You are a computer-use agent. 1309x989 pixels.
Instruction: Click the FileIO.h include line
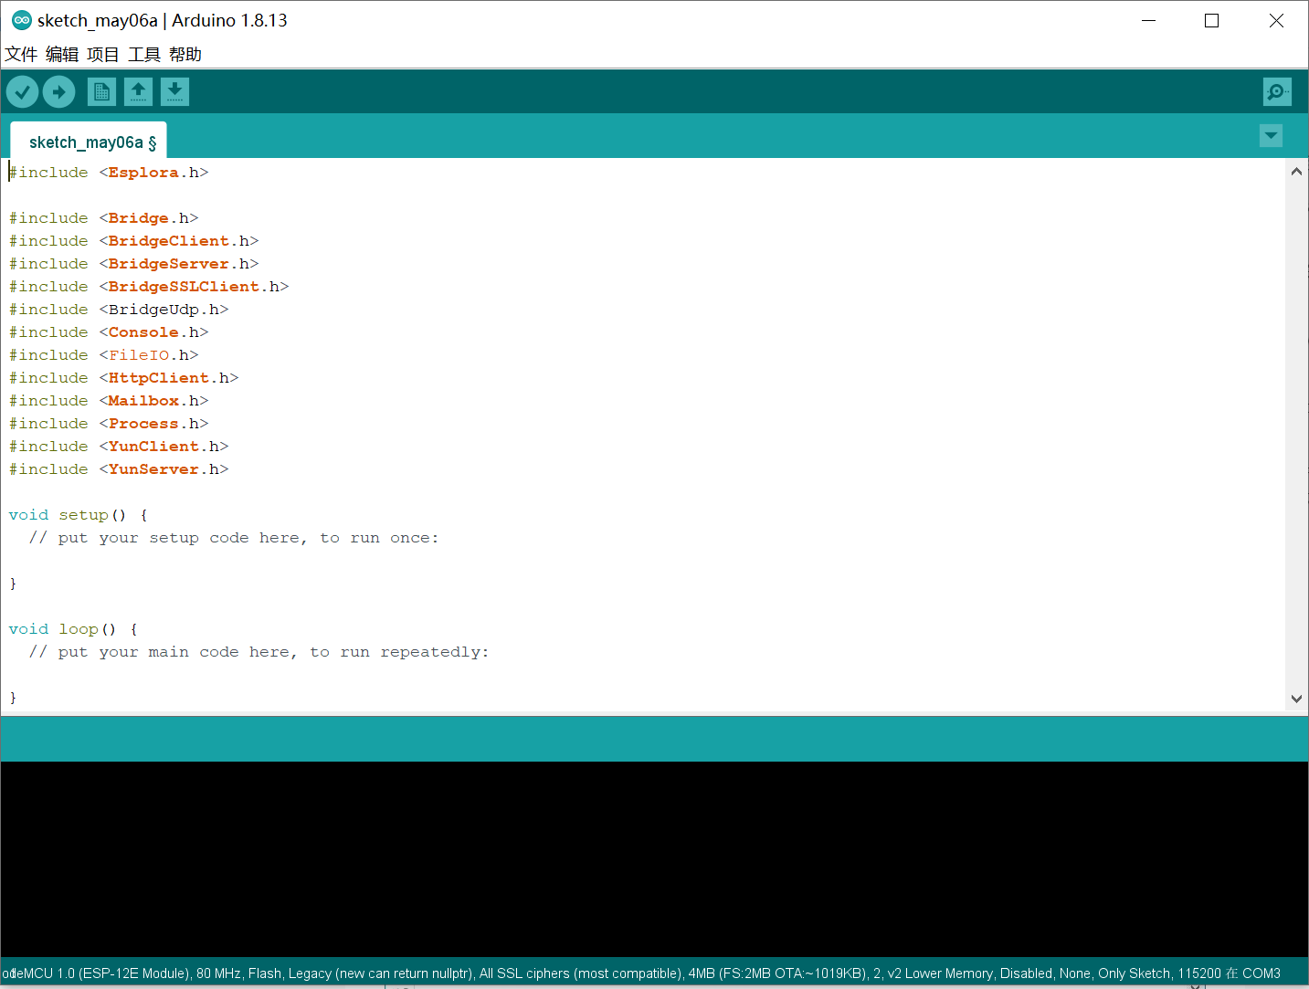coord(104,355)
